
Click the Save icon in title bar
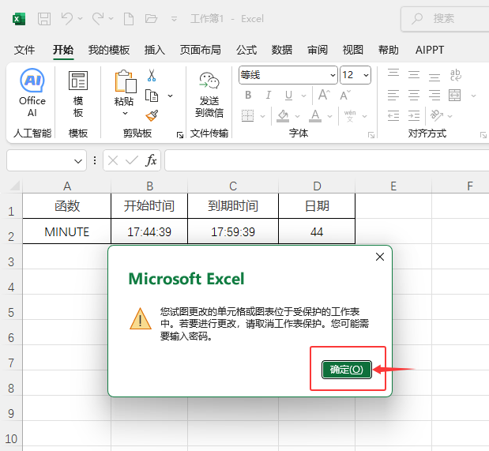(44, 19)
